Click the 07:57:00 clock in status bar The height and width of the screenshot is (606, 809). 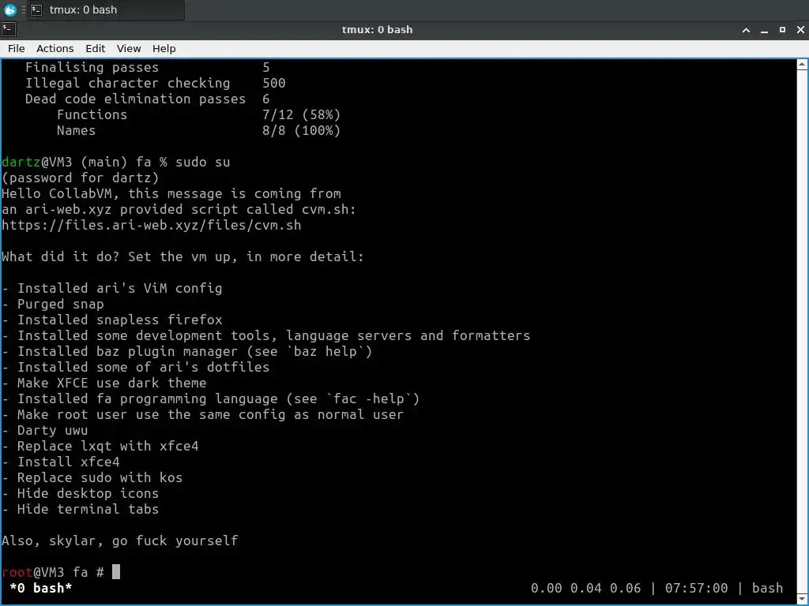point(696,588)
